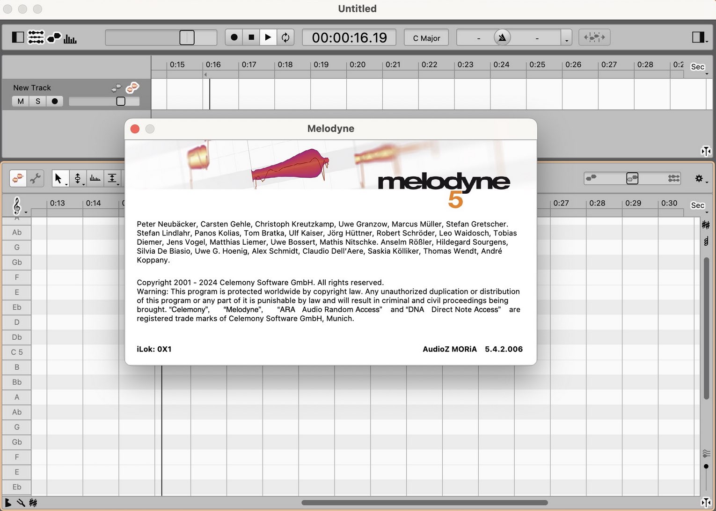This screenshot has height=511, width=716.
Task: Show all-tracks waveform view icon
Action: (674, 178)
